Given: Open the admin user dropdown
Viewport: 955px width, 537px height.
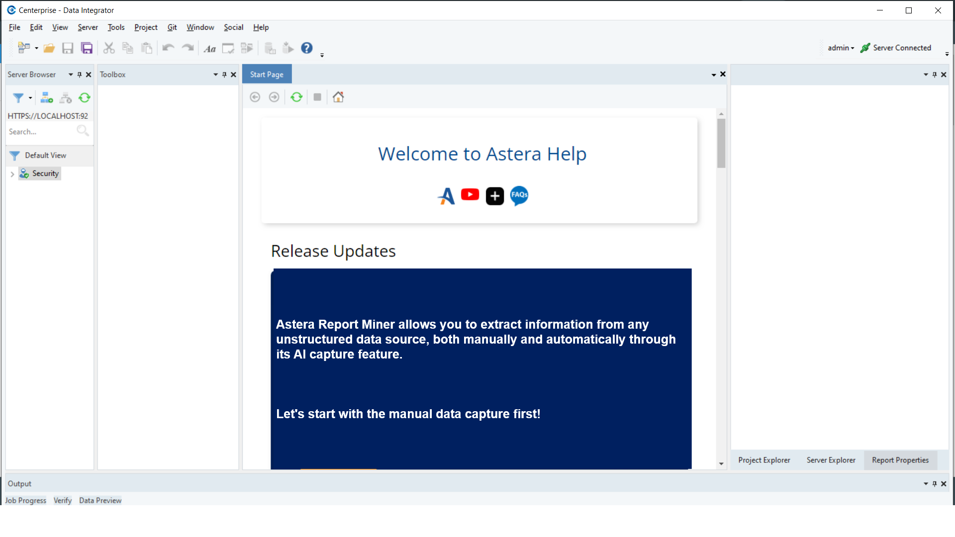Looking at the screenshot, I should [x=841, y=48].
